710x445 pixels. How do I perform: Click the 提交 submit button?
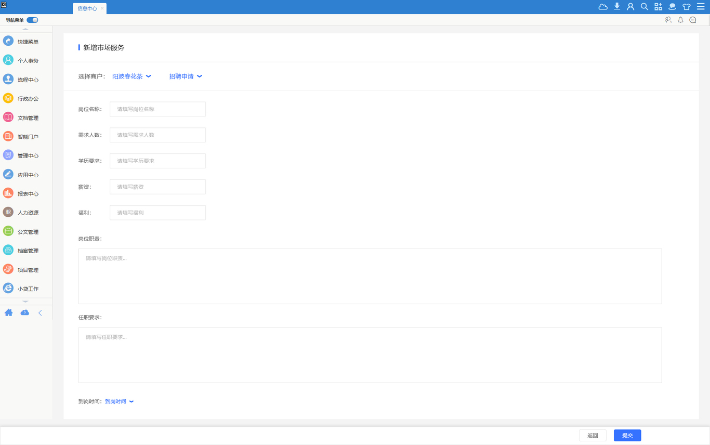pos(627,435)
